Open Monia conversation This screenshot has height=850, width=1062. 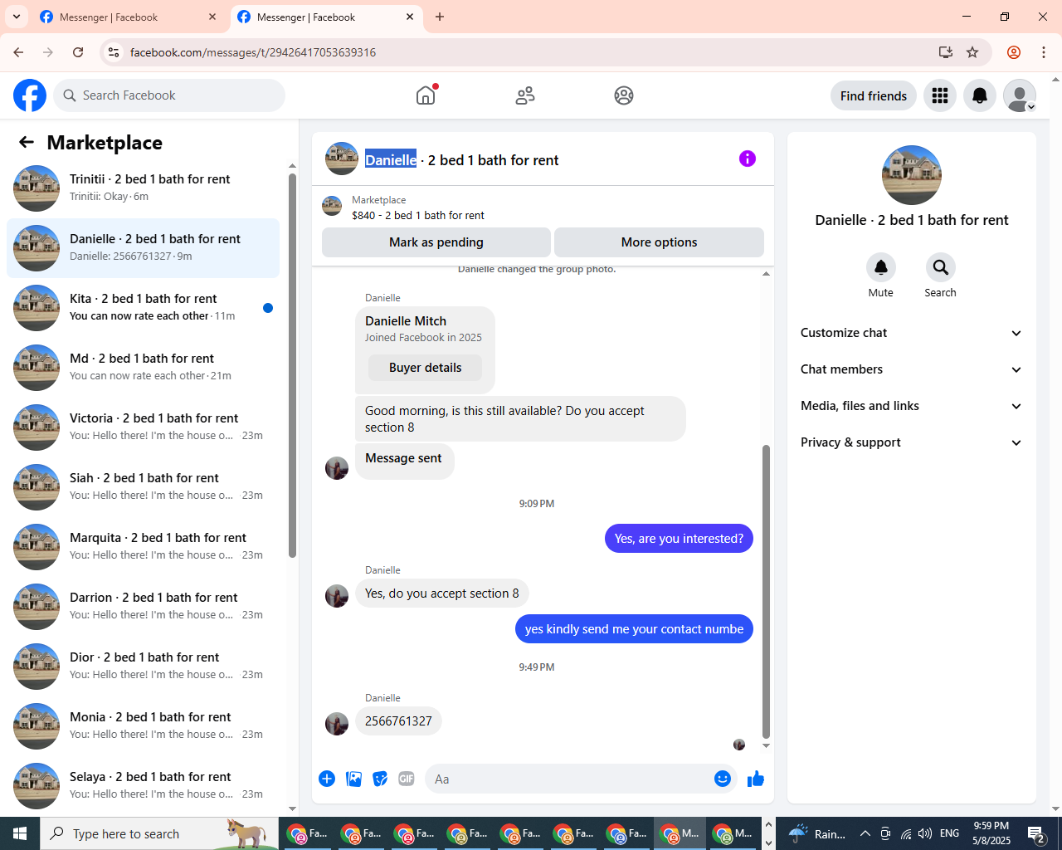click(x=143, y=726)
